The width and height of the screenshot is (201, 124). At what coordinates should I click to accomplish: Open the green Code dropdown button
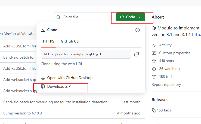pos(131,17)
